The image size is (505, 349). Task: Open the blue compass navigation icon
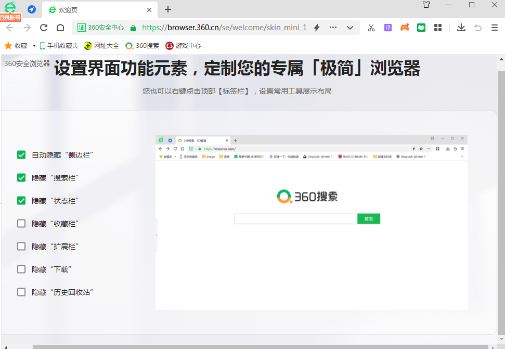[32, 10]
